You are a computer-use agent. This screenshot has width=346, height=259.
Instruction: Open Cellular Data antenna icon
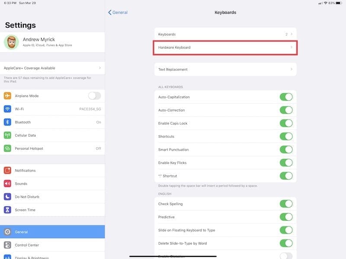7,135
